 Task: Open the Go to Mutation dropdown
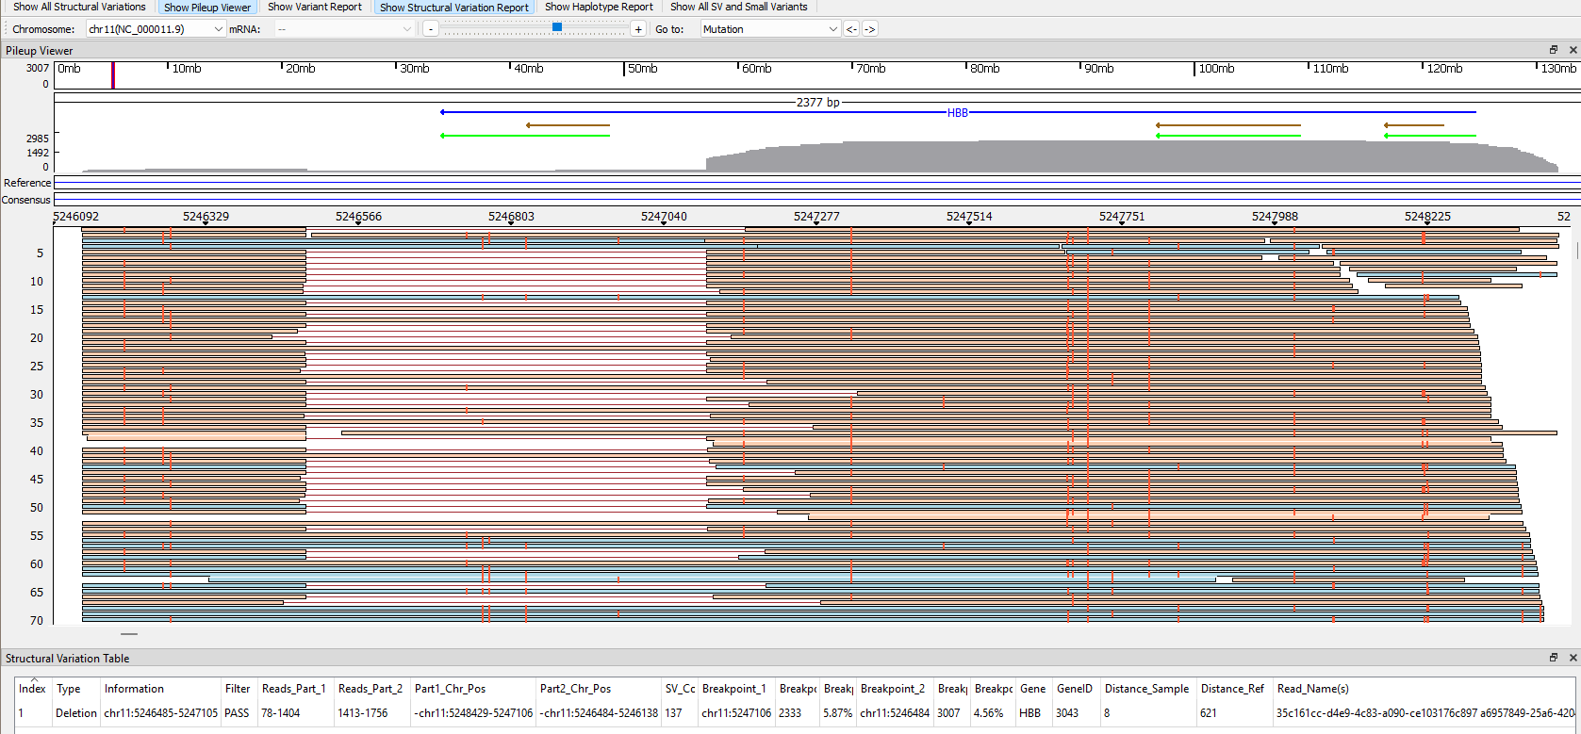[770, 29]
